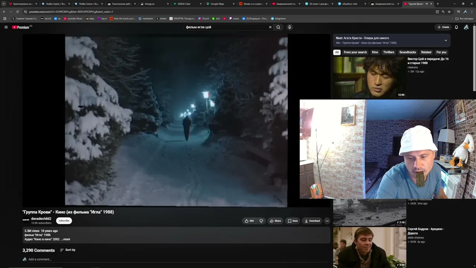
Task: Like the video (55K)
Action: (249, 221)
